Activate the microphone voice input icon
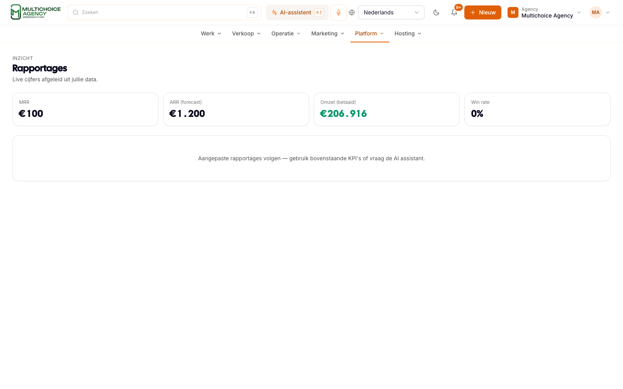Viewport: 623px width, 389px height. [x=338, y=12]
